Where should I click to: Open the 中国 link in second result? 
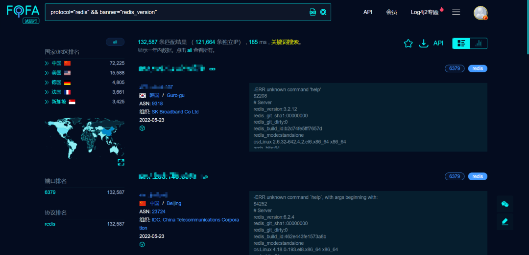154,204
